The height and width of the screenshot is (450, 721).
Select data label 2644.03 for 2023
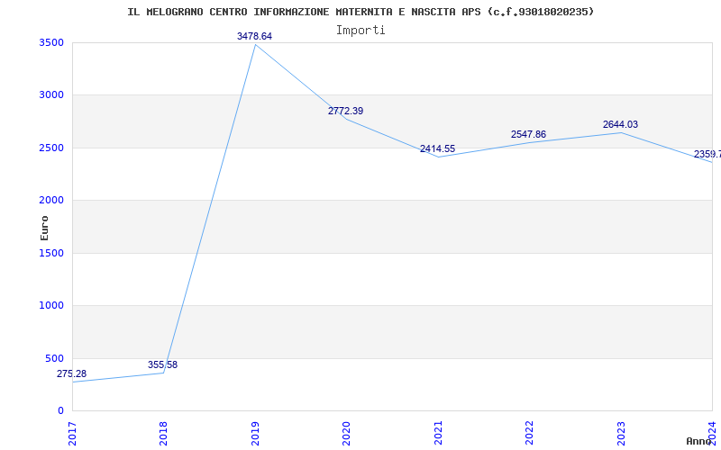(x=620, y=124)
